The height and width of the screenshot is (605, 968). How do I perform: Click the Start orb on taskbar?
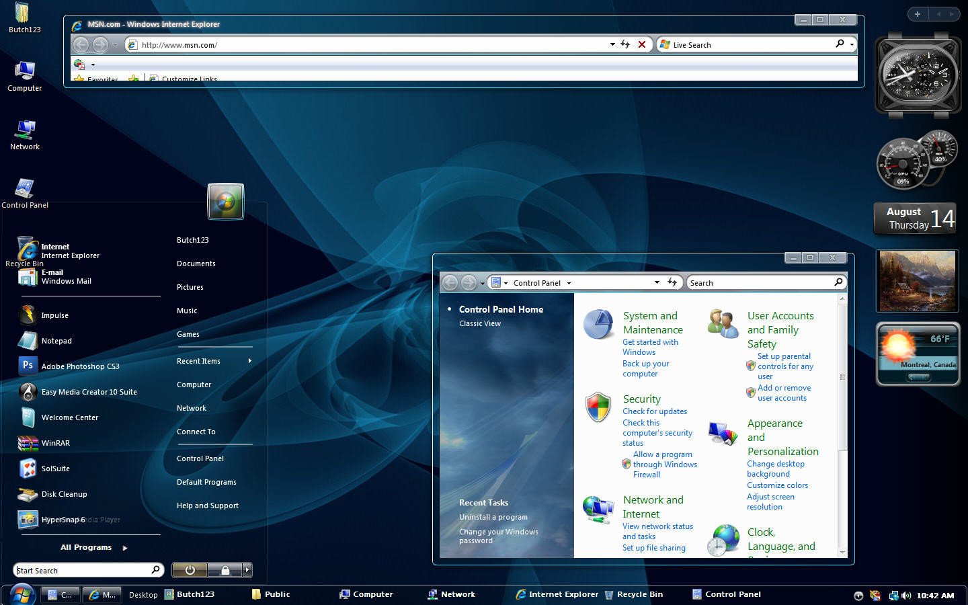click(x=21, y=594)
